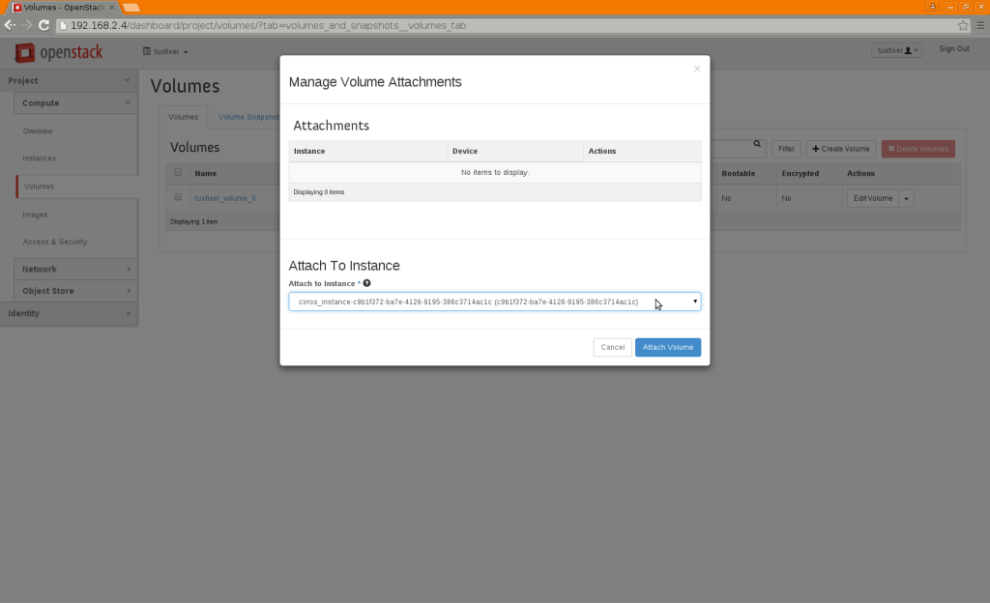The height and width of the screenshot is (603, 990).
Task: Switch to the Volume Snapshots tab
Action: coord(247,116)
